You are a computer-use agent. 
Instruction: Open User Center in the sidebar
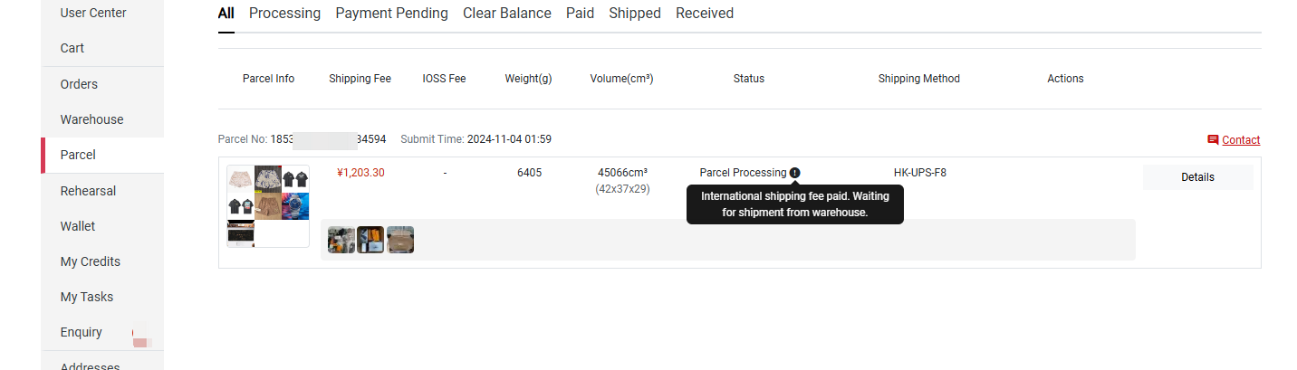pyautogui.click(x=93, y=14)
